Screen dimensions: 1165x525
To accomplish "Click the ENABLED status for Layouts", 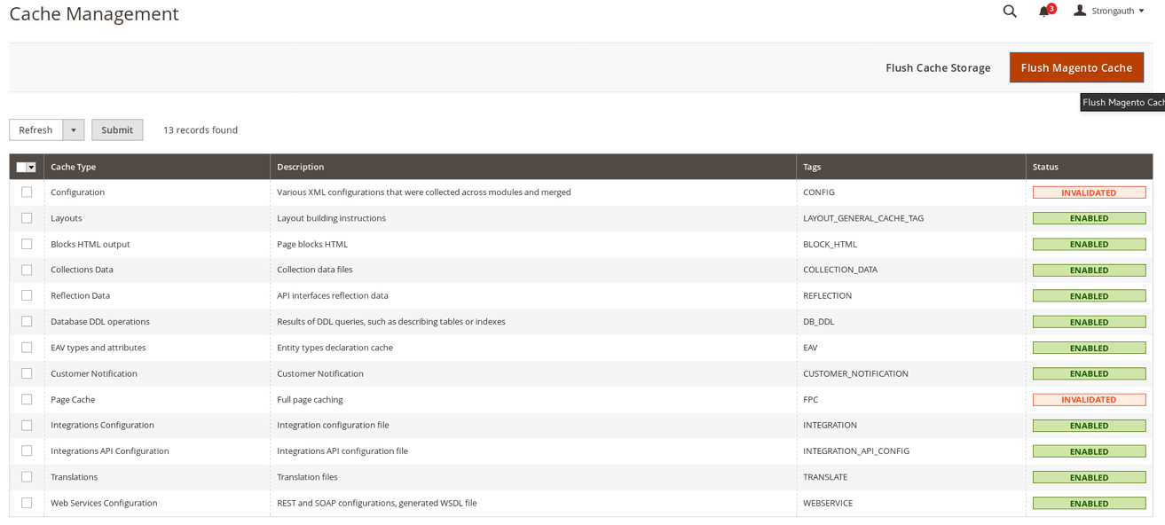I will pyautogui.click(x=1089, y=218).
